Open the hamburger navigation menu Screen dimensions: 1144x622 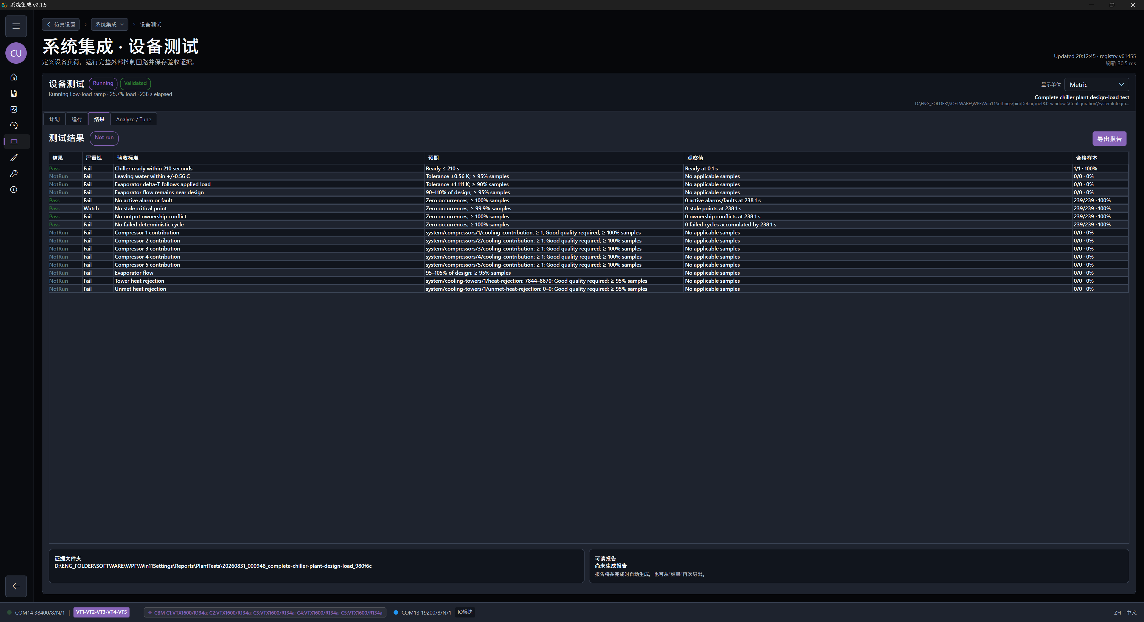[16, 26]
